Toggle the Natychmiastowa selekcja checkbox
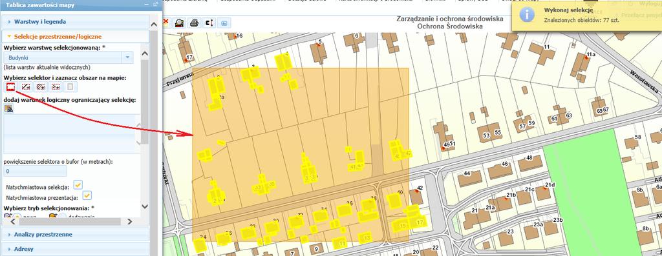 (78, 184)
